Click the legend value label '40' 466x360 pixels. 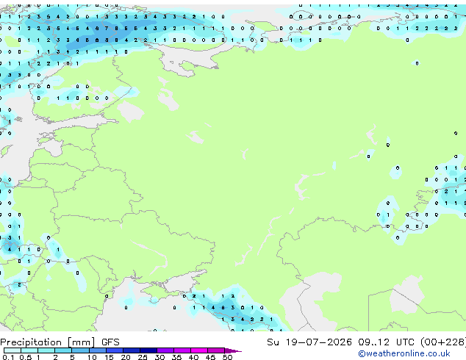(193, 357)
